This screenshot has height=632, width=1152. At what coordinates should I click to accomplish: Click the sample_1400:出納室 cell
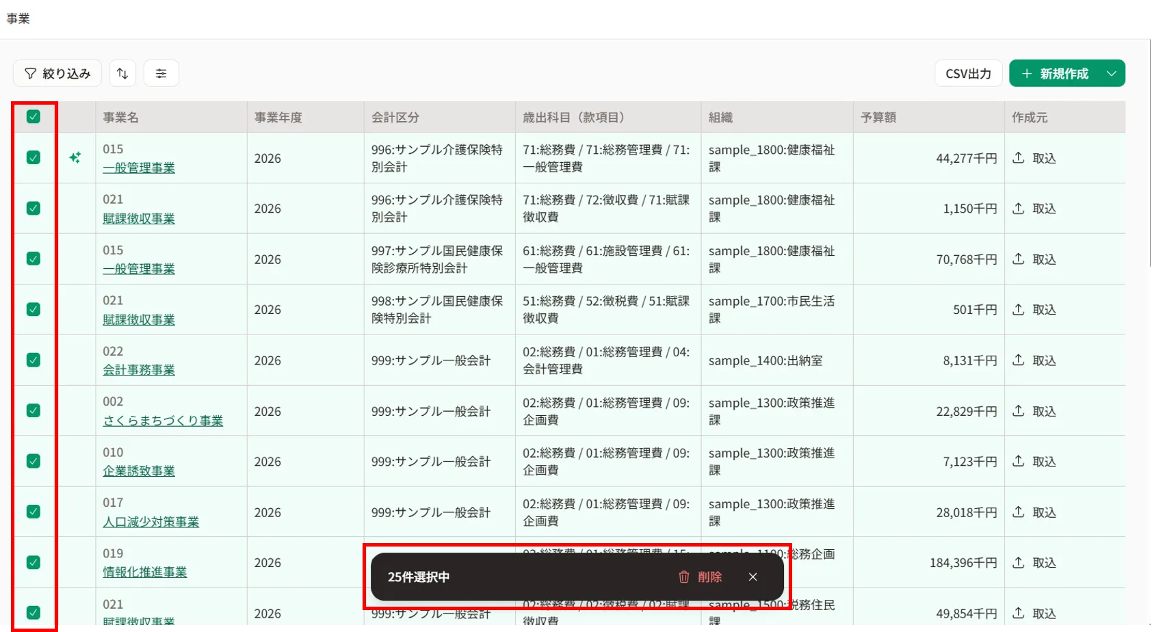777,360
